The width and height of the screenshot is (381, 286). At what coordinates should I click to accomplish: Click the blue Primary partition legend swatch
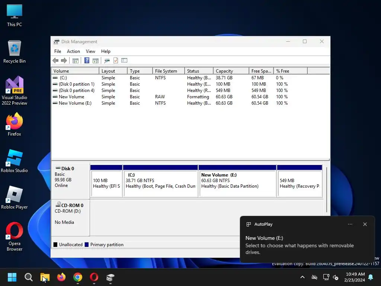(86, 245)
